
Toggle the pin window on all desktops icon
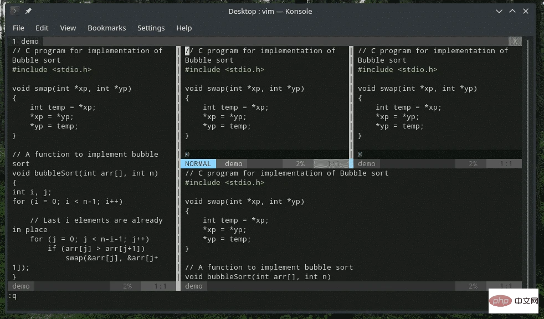28,11
